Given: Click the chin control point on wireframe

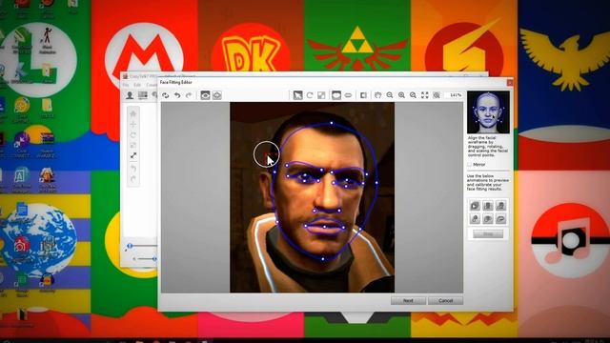Looking at the screenshot, I should [322, 259].
